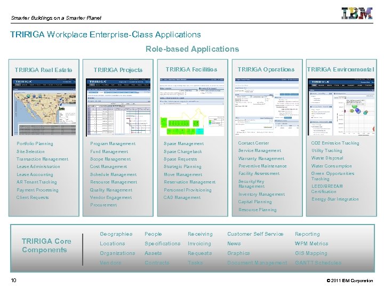Select 'Capital Planning' item
The width and height of the screenshot is (384, 288).
[x=255, y=202]
